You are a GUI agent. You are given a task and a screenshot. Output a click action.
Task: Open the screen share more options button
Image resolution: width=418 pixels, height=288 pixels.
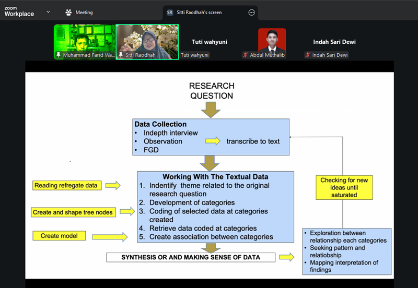251,13
